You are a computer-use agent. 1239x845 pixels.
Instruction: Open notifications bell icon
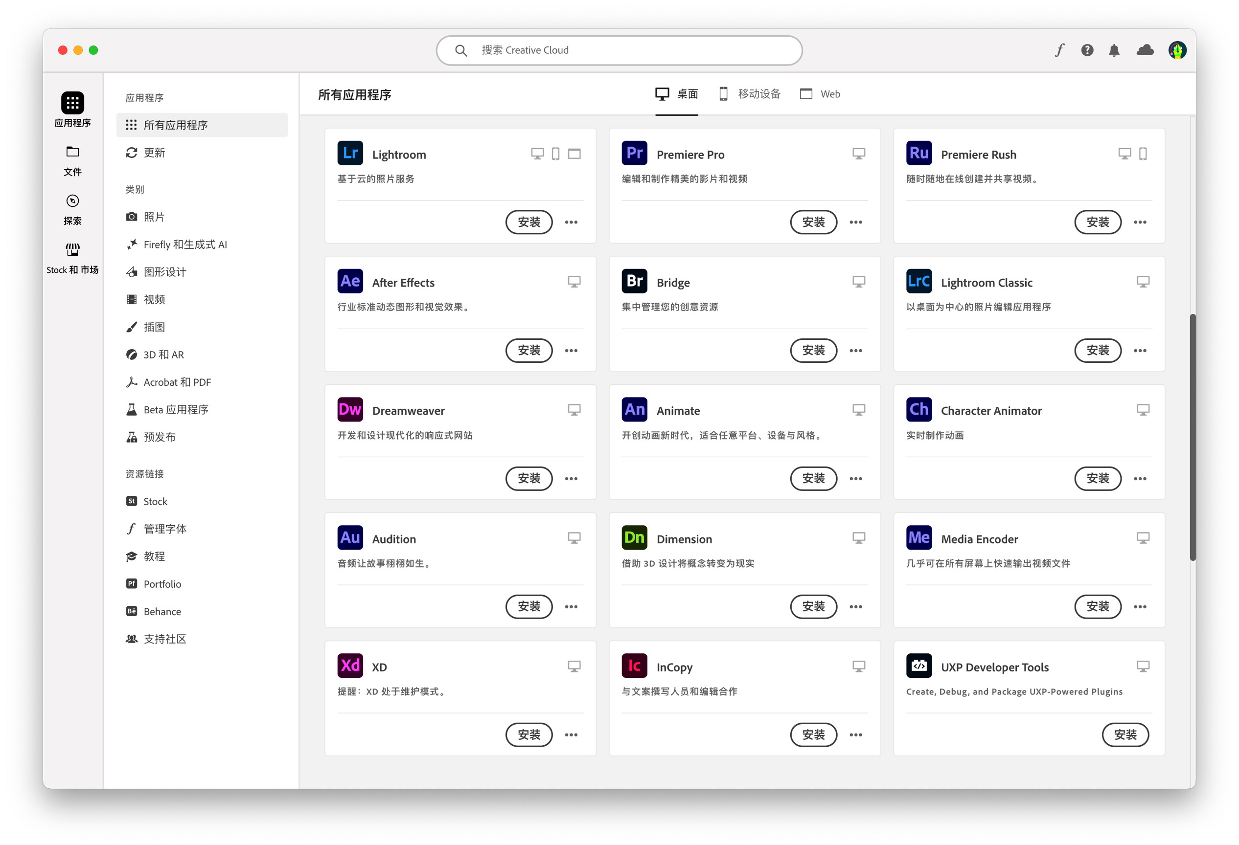[1114, 50]
